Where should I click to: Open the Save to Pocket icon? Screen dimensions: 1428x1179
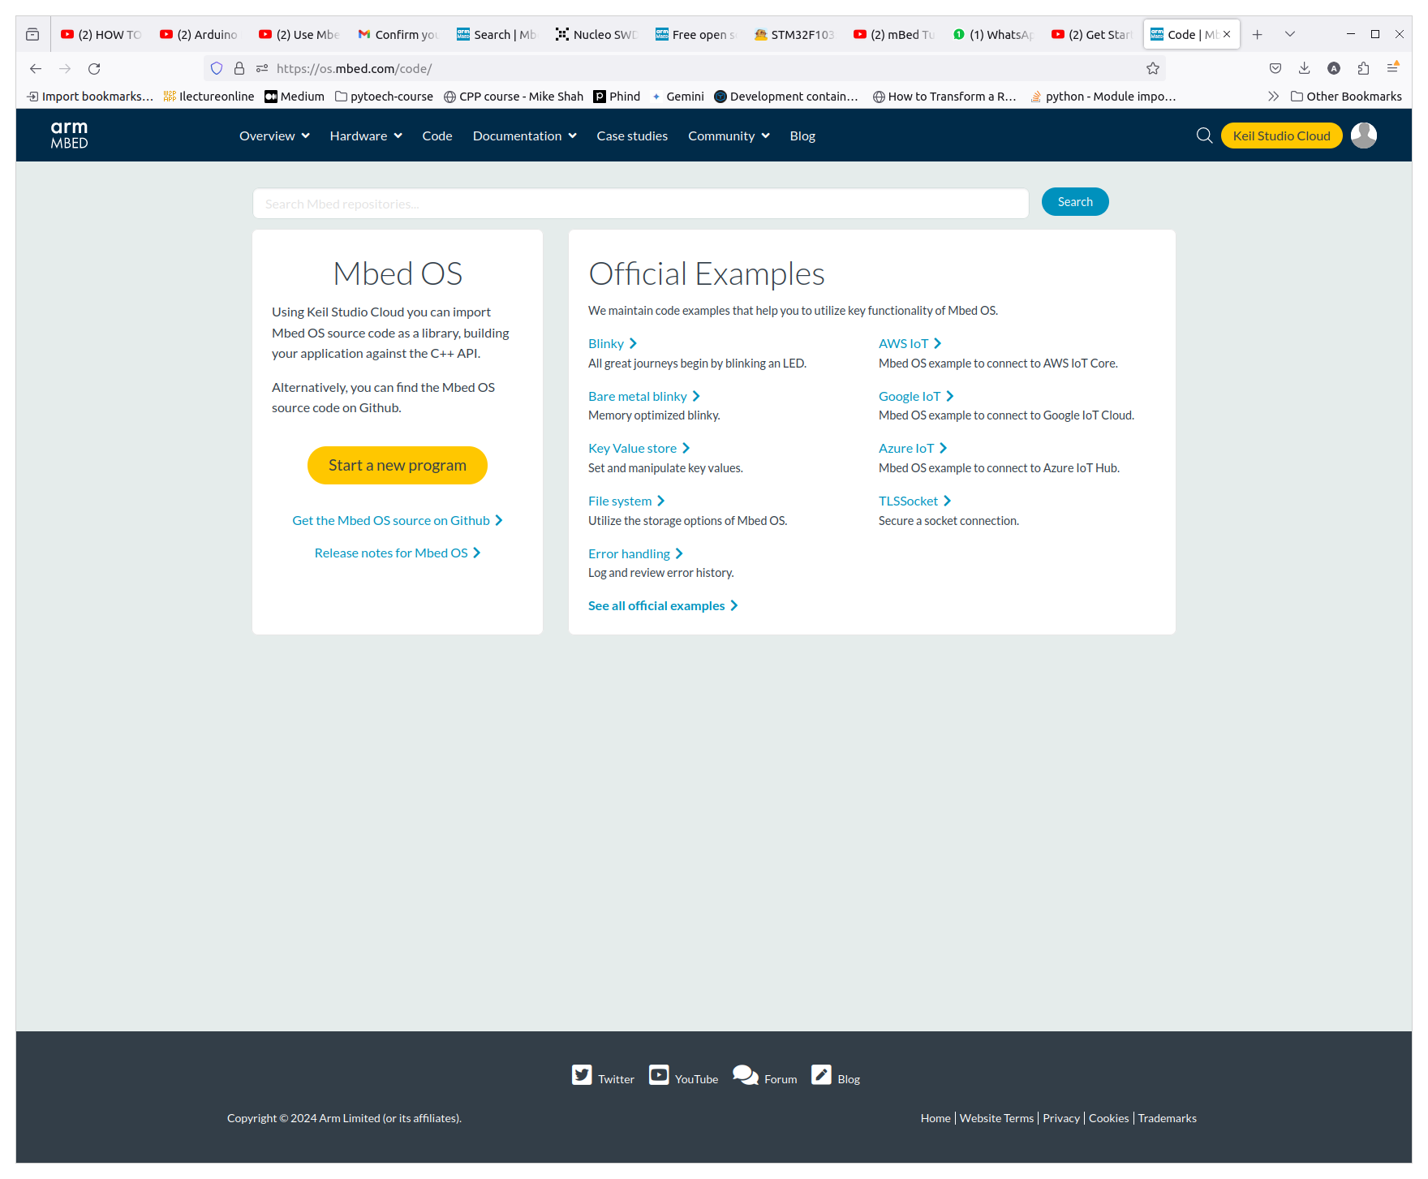1275,68
